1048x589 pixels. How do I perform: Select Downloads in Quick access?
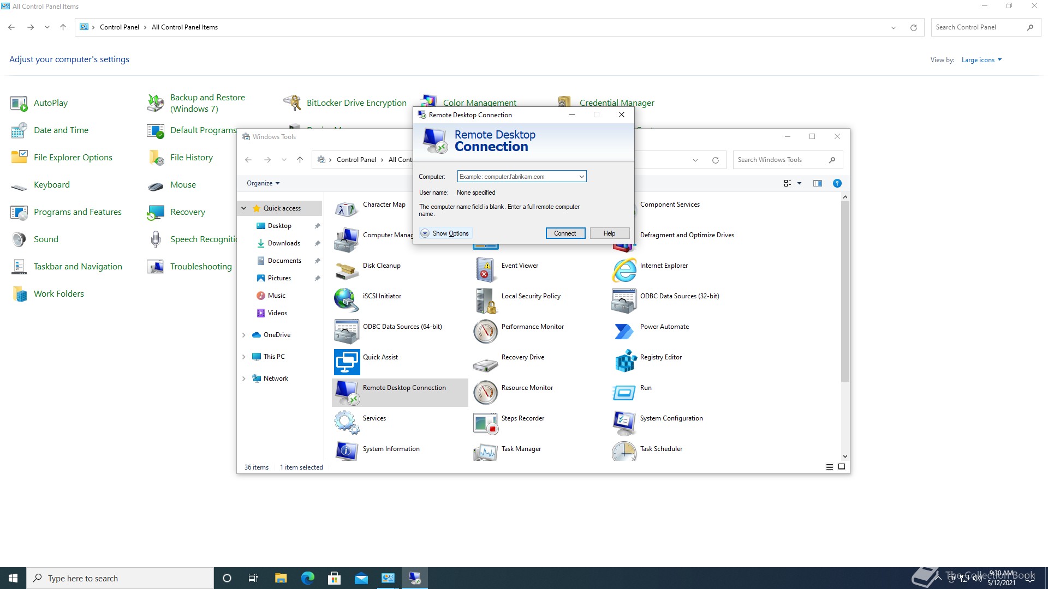click(284, 243)
